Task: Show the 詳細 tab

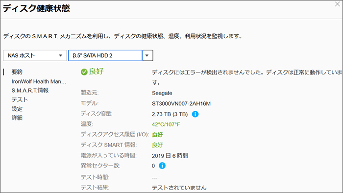Action: point(17,118)
